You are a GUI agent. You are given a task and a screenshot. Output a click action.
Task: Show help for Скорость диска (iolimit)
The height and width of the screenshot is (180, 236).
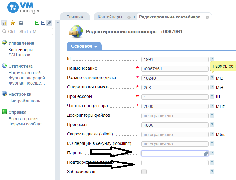click(212, 134)
